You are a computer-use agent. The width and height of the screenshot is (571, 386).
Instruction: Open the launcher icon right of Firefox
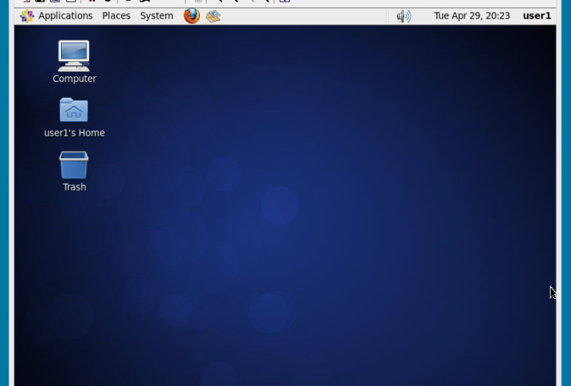[x=213, y=15]
